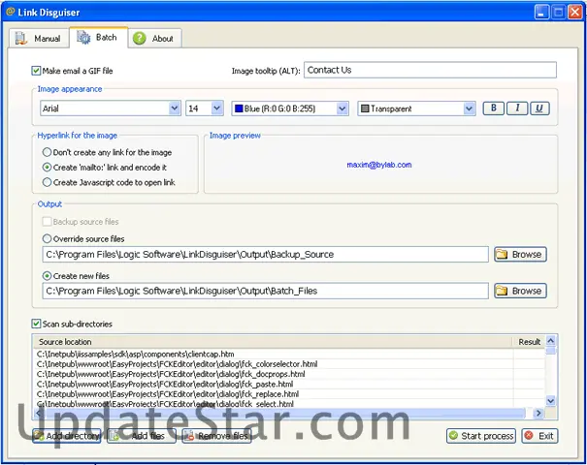Viewport: 587px width, 465px height.
Task: Click the red Exit icon
Action: pyautogui.click(x=529, y=436)
